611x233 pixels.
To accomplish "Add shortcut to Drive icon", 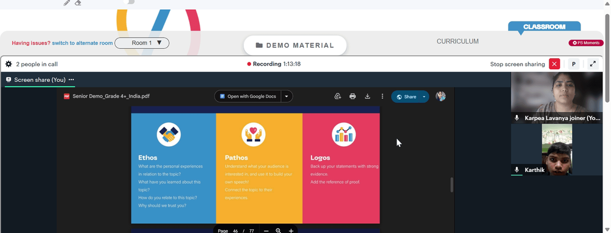I will [x=338, y=97].
